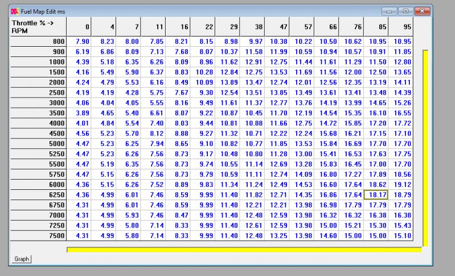Click cell 13.89 in the 2000 RPM row
455x276 pixels.
pyautogui.click(x=228, y=83)
